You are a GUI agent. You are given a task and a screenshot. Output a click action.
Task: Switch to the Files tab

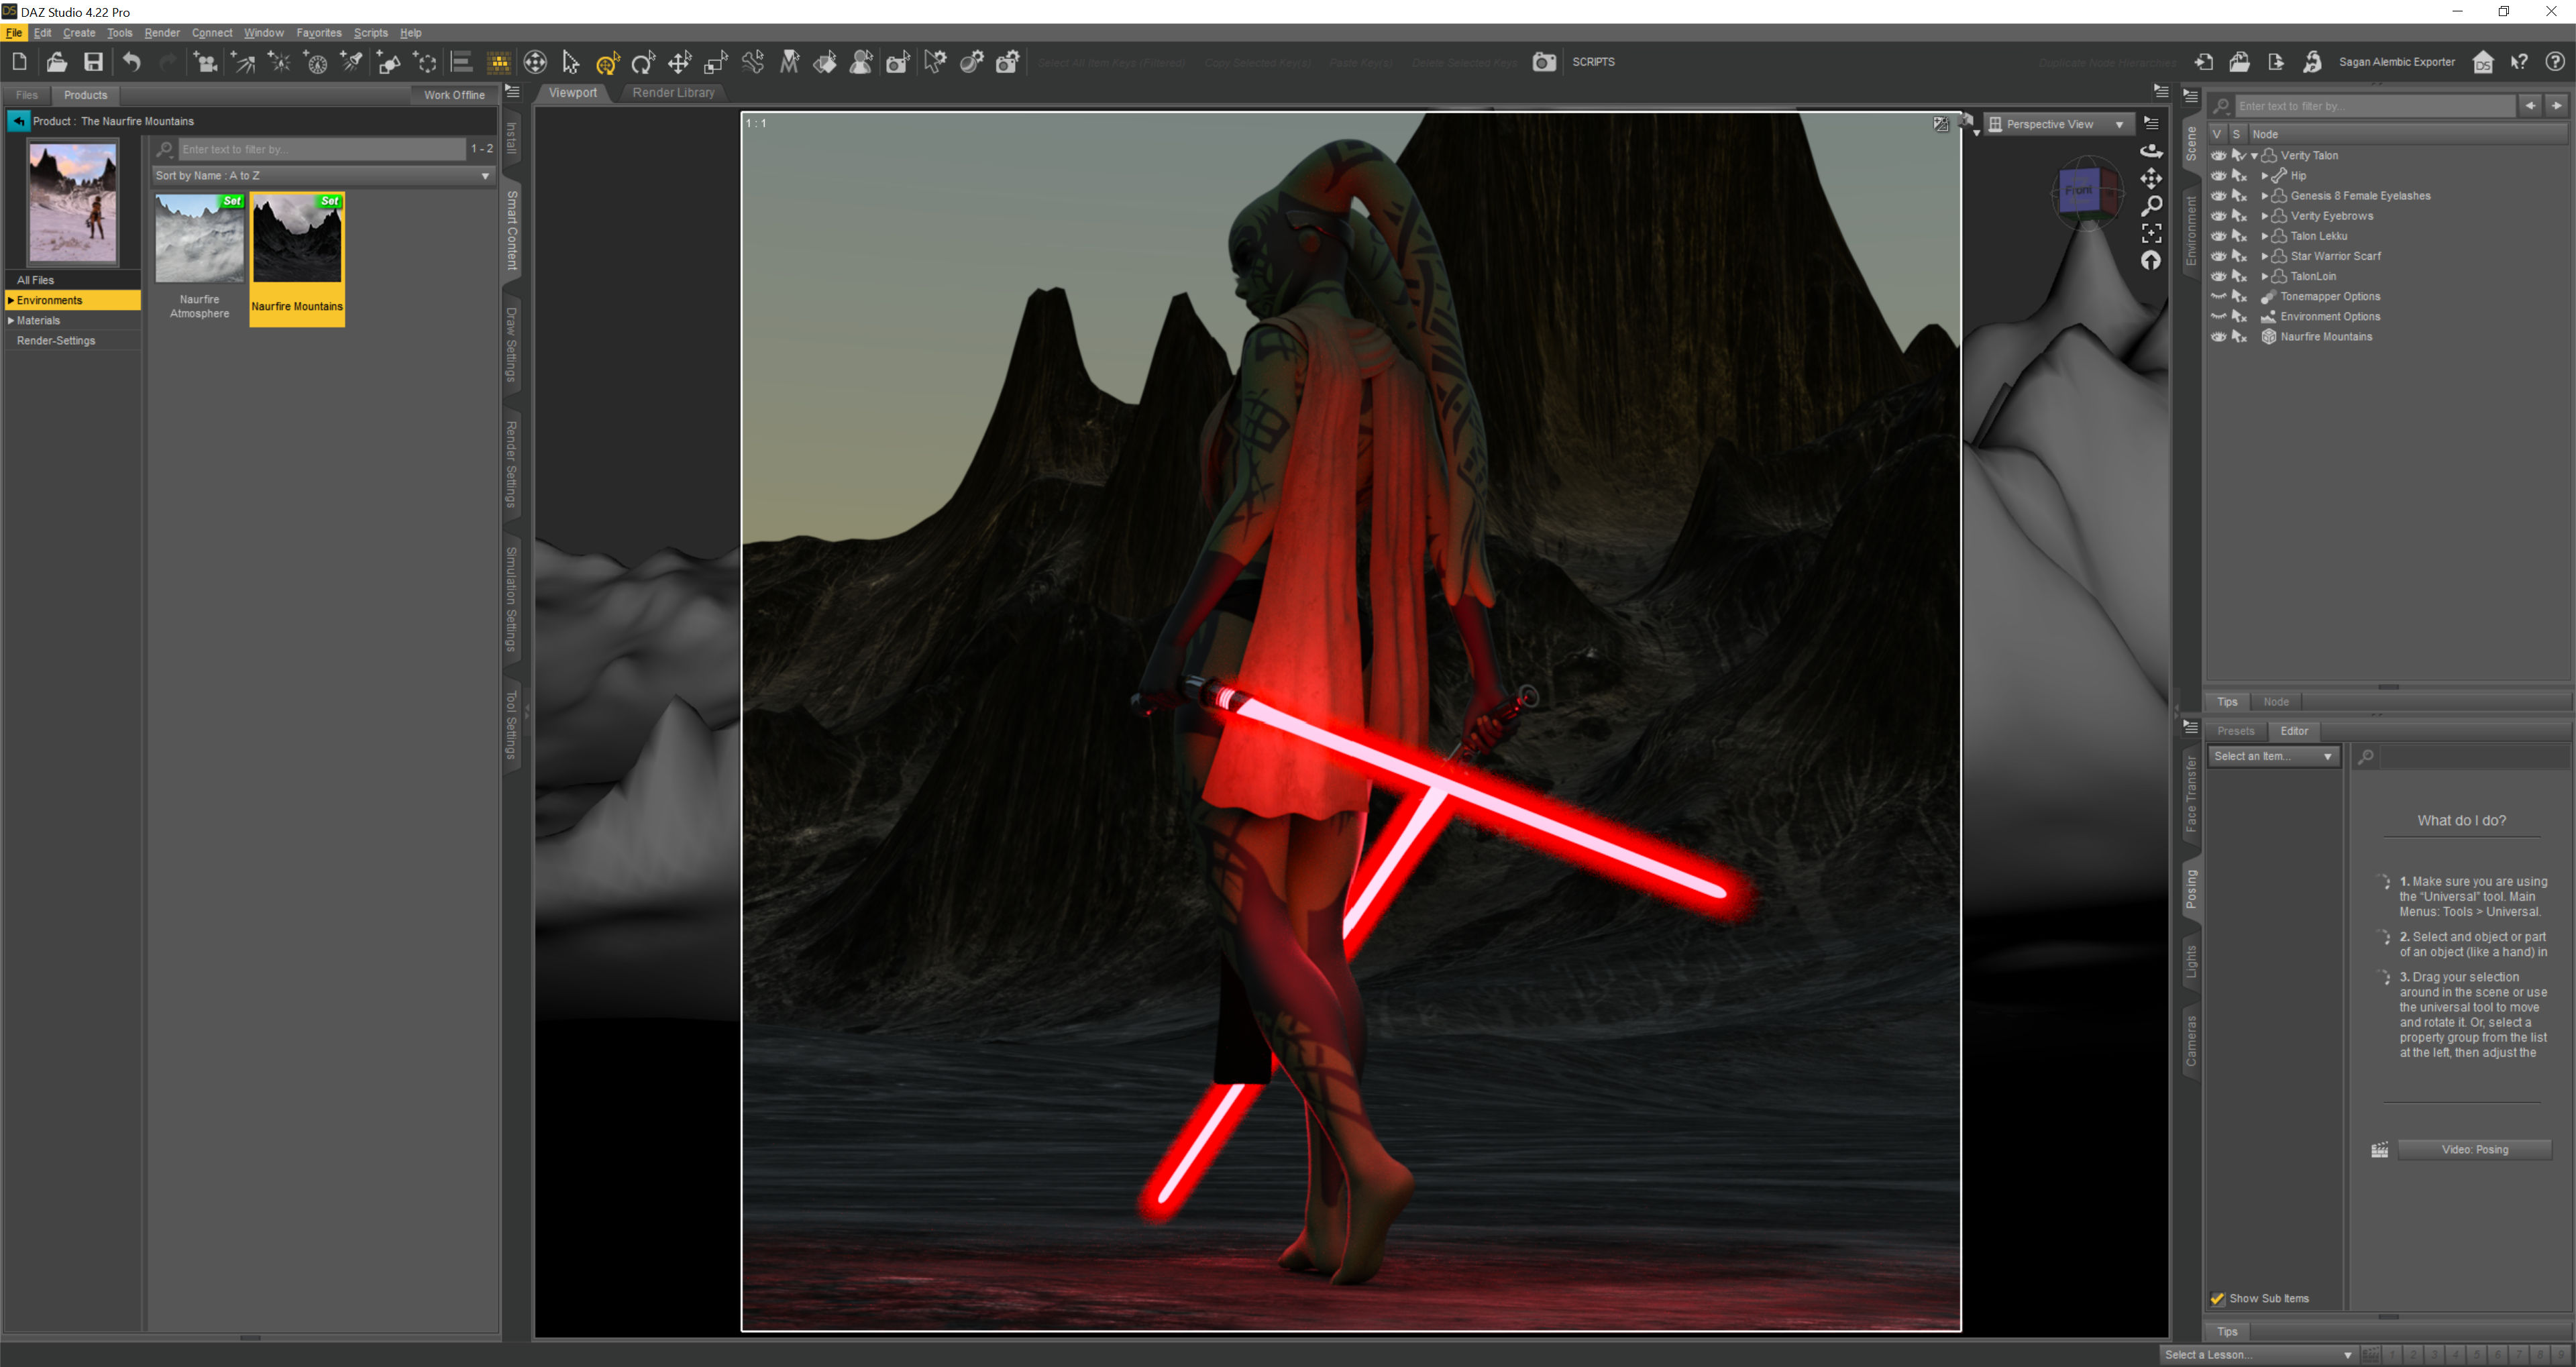click(x=27, y=95)
